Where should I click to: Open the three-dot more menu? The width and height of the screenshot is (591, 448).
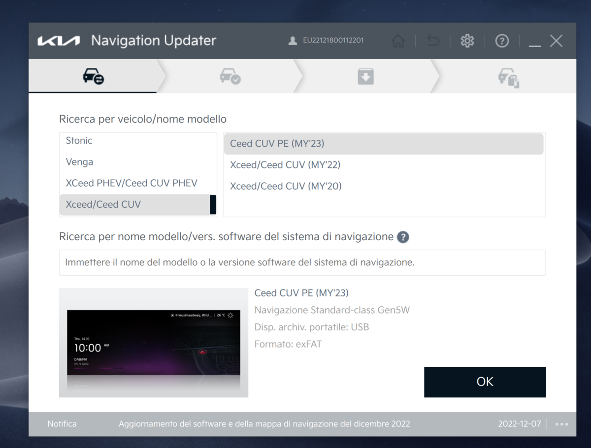(x=561, y=424)
